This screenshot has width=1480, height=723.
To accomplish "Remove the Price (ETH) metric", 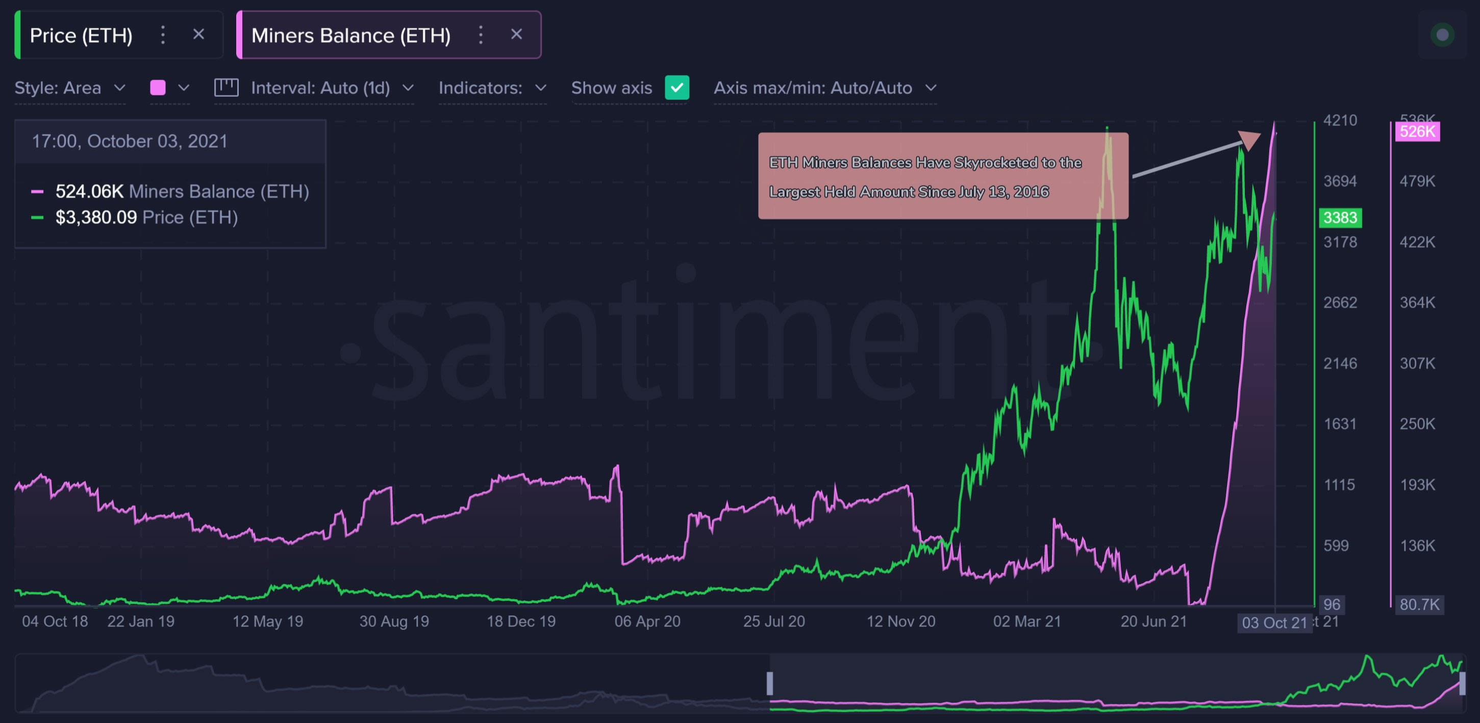I will (199, 35).
